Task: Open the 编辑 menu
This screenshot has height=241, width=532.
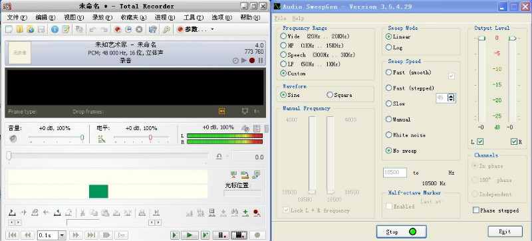Action: click(x=45, y=17)
